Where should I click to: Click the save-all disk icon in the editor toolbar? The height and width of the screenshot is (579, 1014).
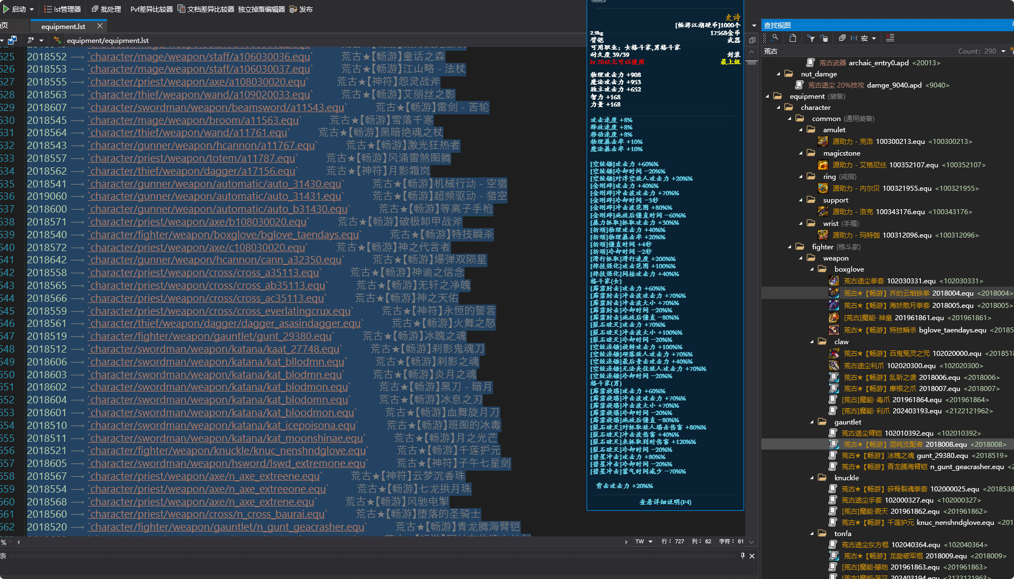click(12, 40)
